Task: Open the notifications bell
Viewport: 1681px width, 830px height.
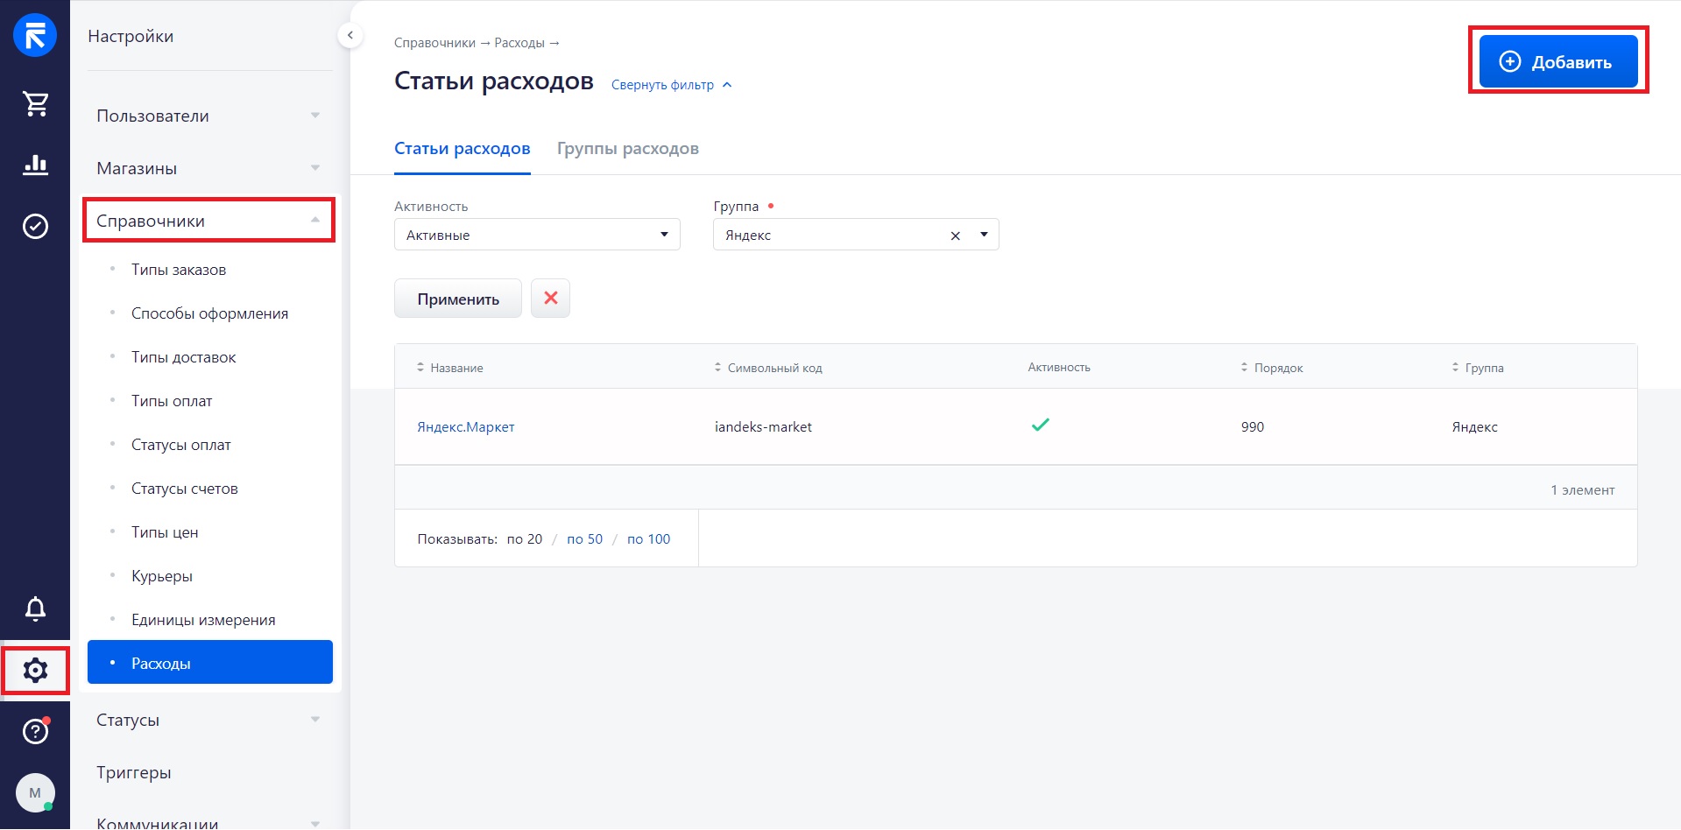Action: (35, 608)
